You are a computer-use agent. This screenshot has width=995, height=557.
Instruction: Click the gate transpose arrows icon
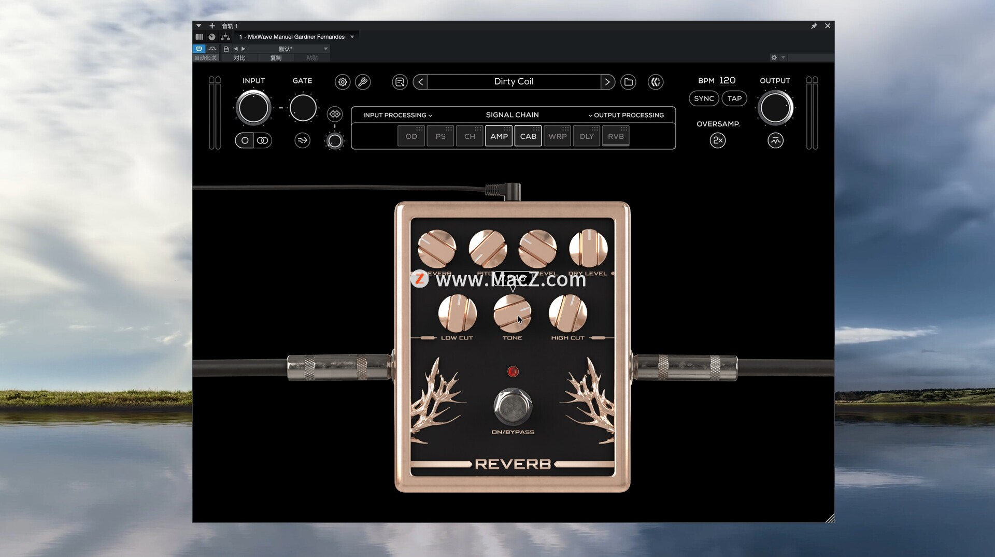pos(302,140)
